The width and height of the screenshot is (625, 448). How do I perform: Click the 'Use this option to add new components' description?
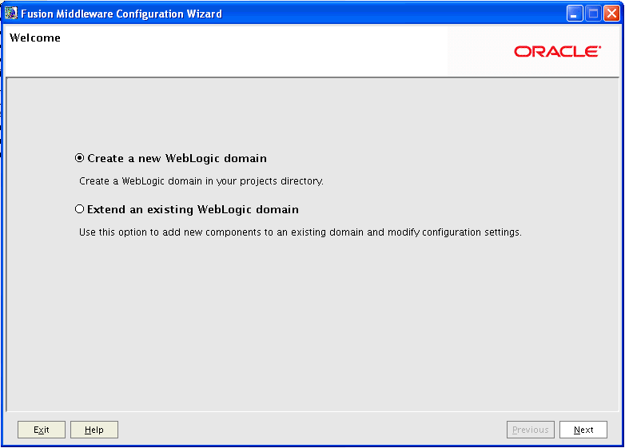tap(301, 232)
